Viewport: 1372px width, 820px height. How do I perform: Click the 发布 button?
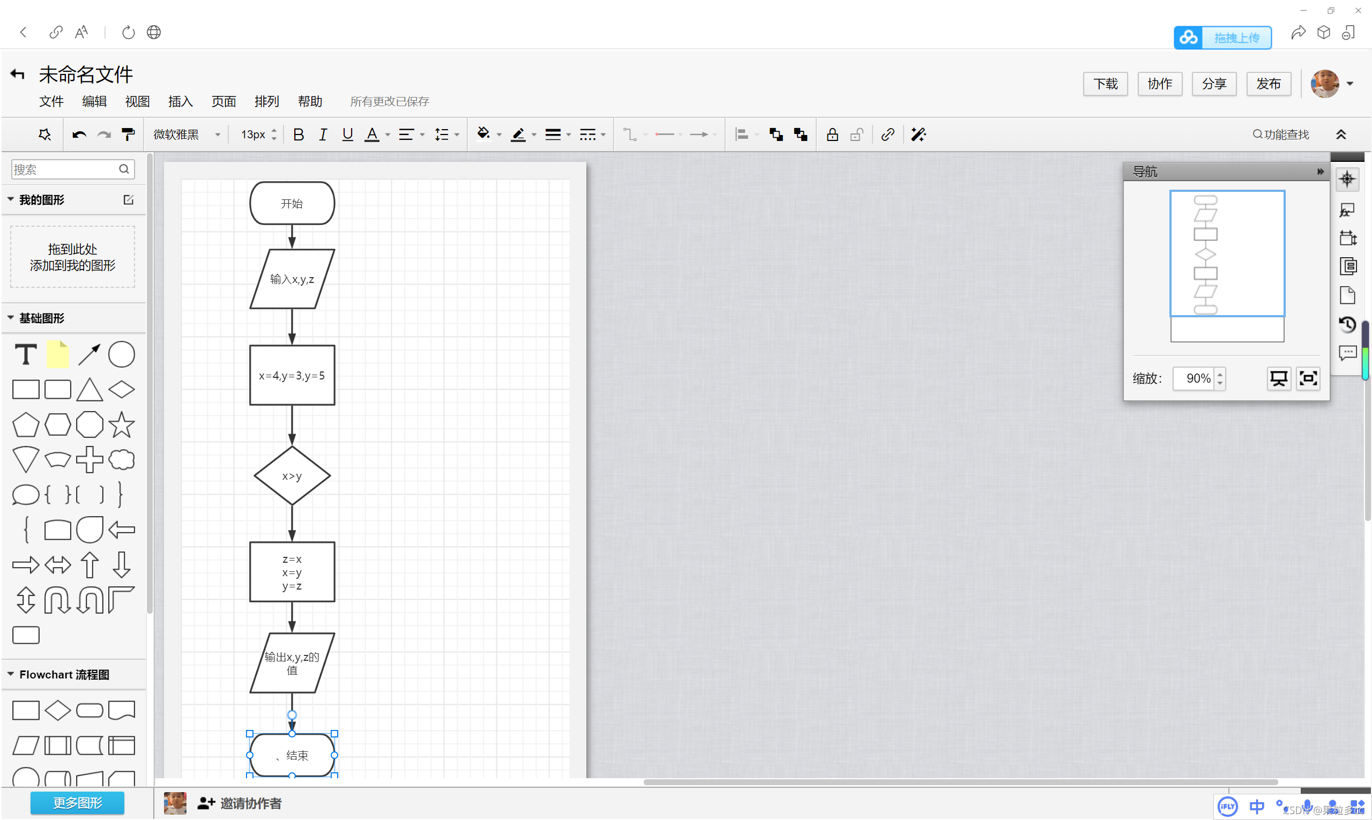tap(1269, 84)
